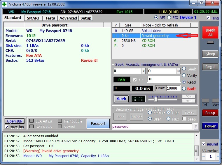Click the start LBA input field

pos(127,71)
